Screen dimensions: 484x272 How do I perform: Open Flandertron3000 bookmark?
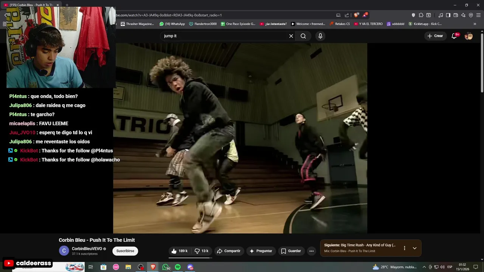[x=203, y=24]
